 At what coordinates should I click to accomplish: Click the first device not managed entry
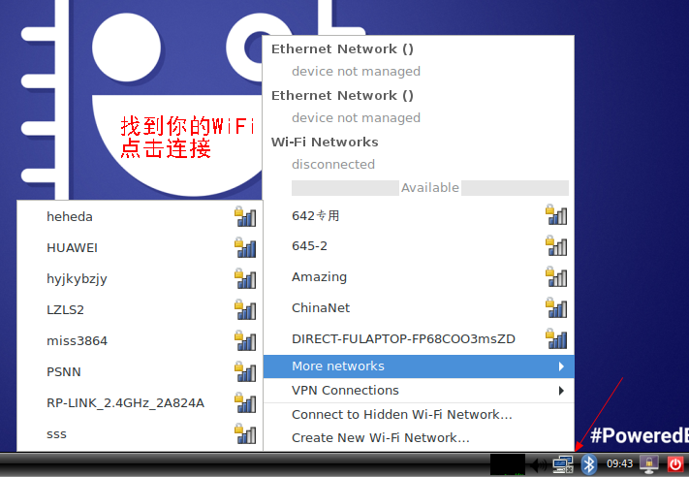pyautogui.click(x=356, y=71)
